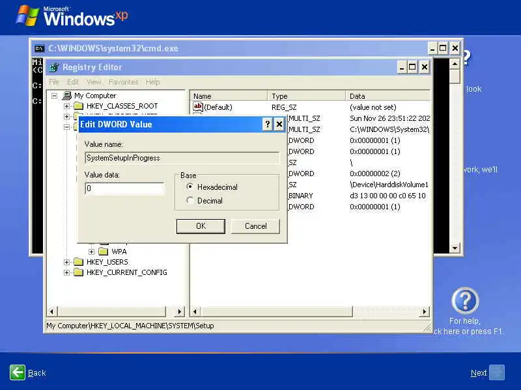The height and width of the screenshot is (390, 521).
Task: Click the setup help question mark icon
Action: (x=465, y=301)
